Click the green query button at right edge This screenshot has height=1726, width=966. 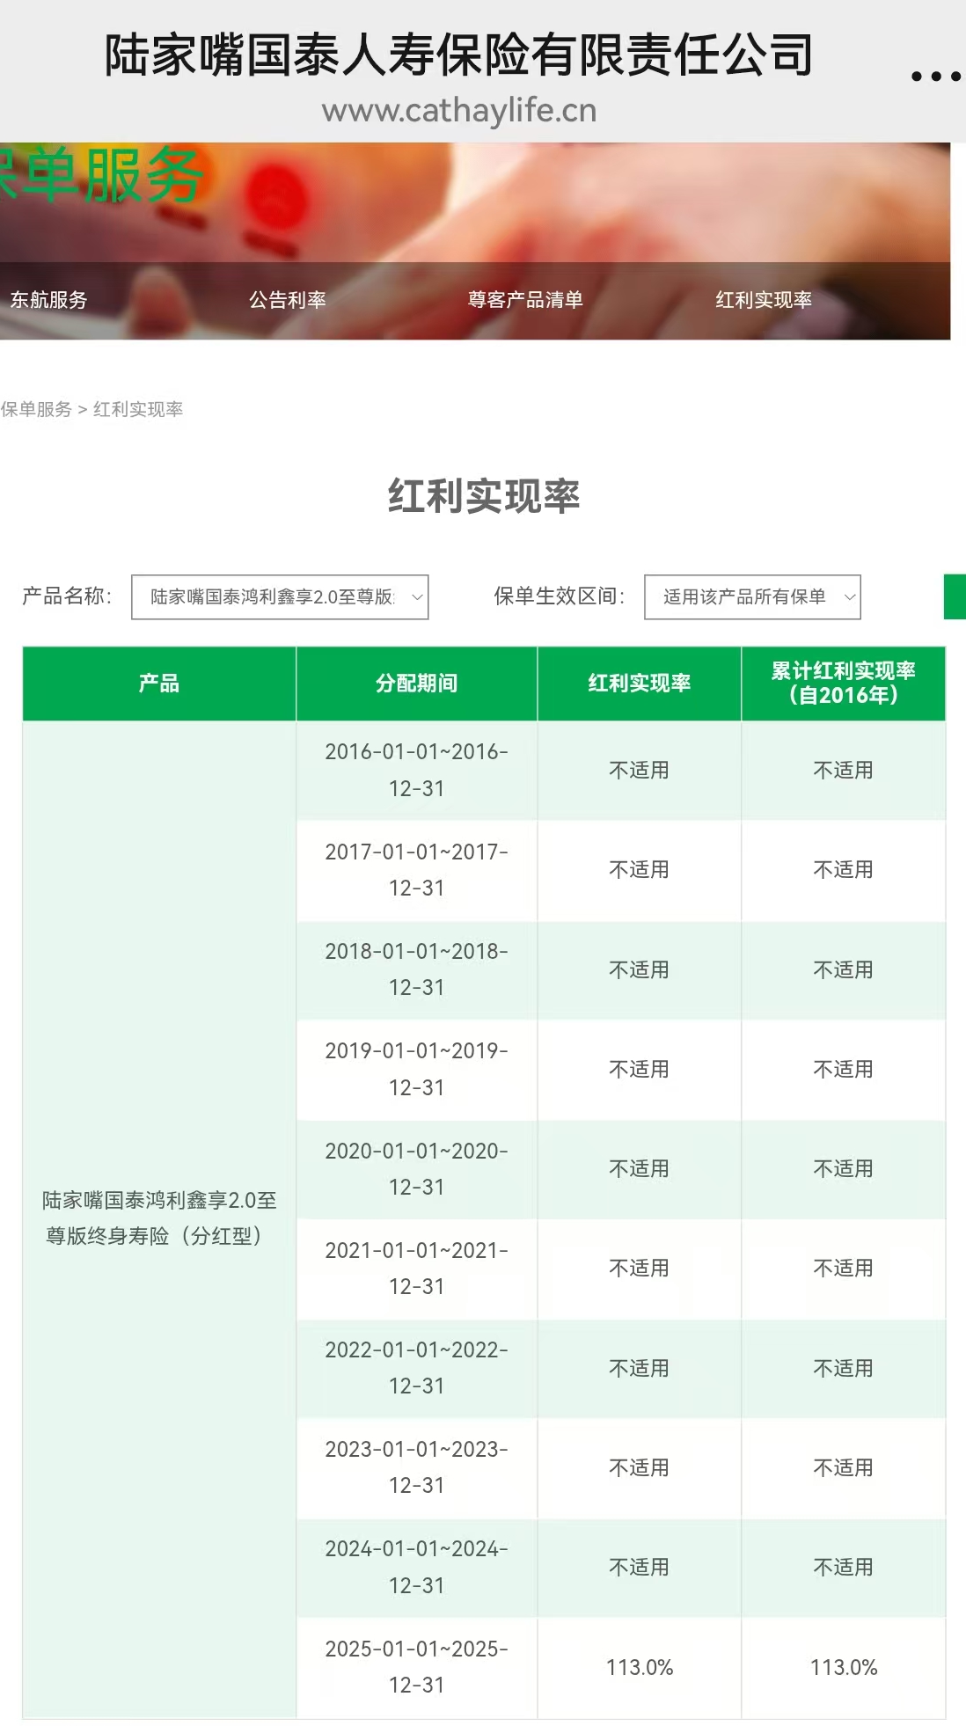click(955, 597)
